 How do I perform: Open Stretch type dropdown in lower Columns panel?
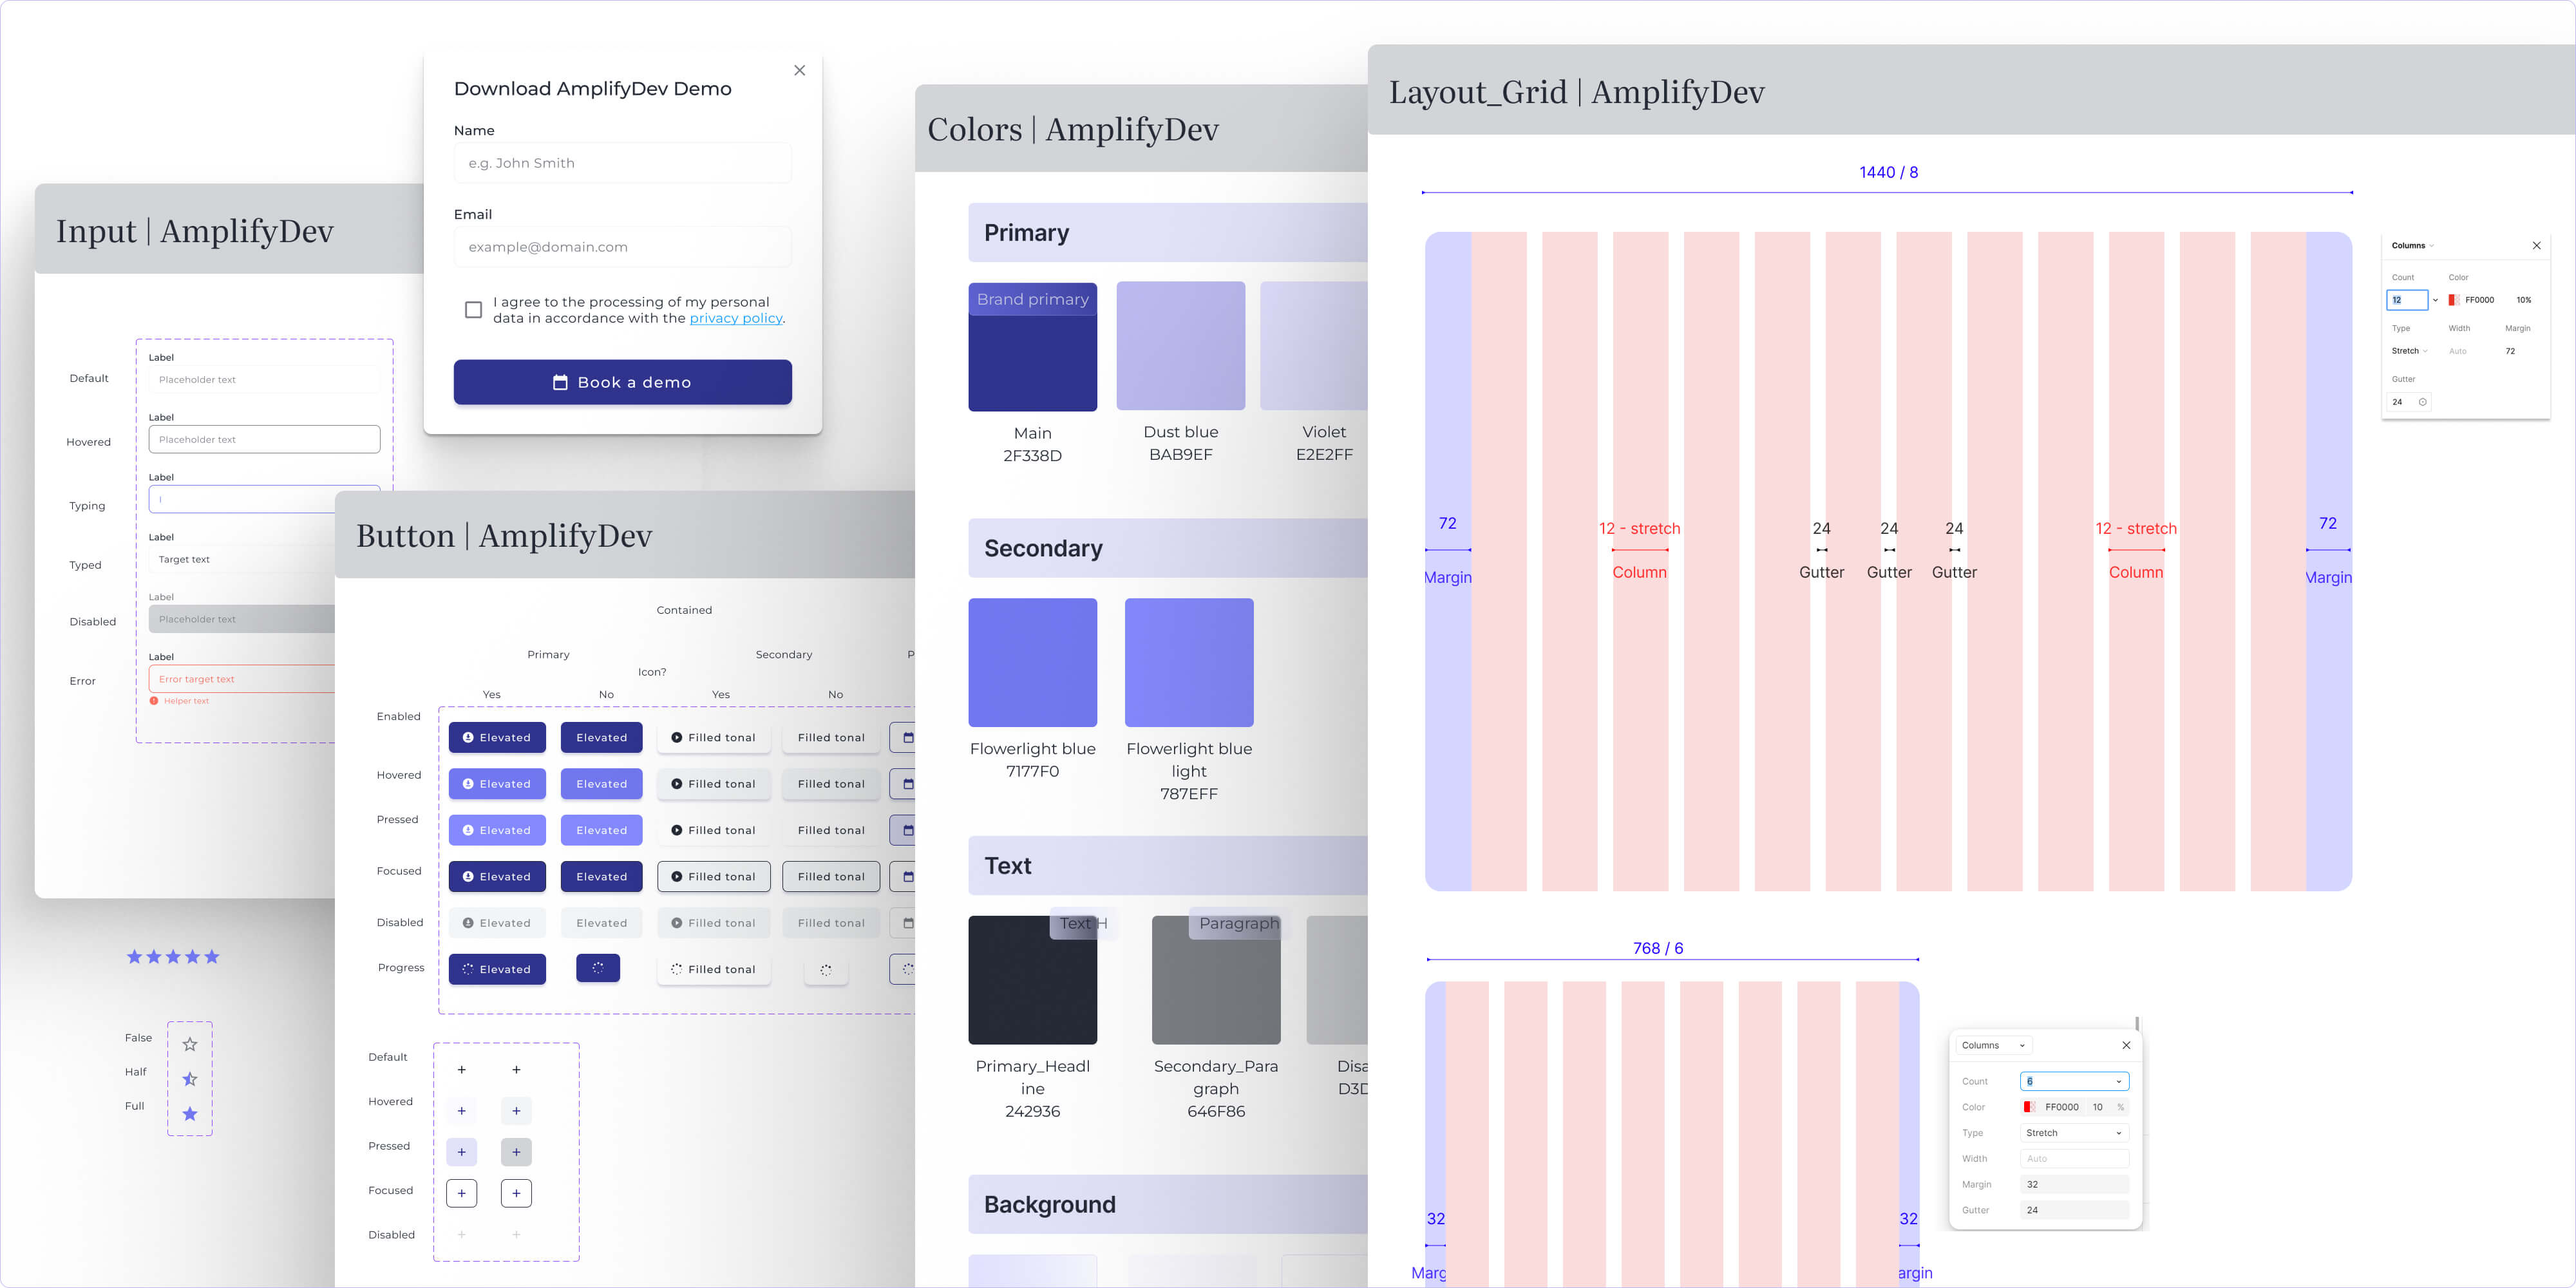(x=2075, y=1133)
